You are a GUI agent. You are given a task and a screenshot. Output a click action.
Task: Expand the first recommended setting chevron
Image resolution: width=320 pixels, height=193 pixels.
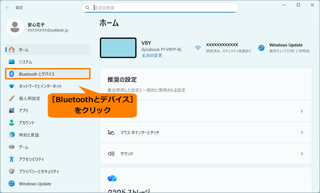point(302,111)
